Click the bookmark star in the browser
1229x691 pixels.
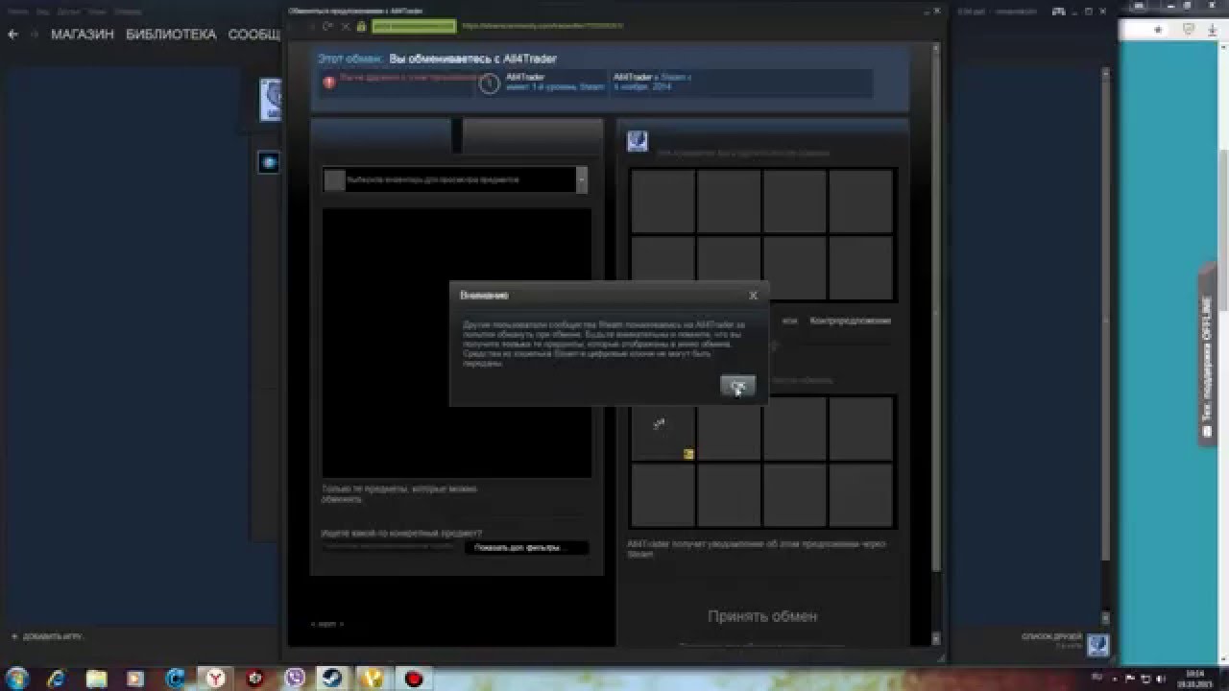[x=1158, y=30]
